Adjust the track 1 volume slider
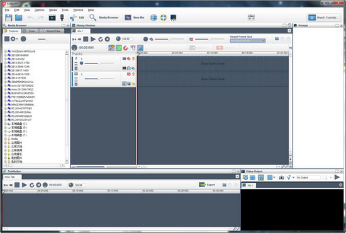 coord(99,63)
